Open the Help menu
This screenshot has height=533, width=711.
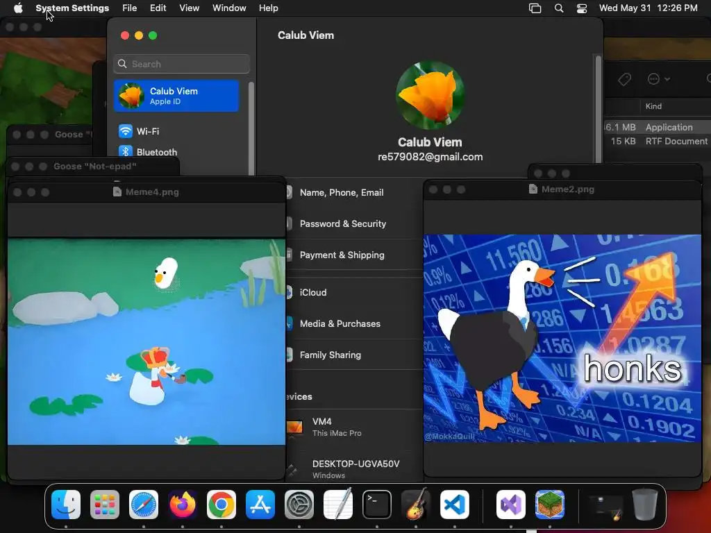pyautogui.click(x=269, y=8)
